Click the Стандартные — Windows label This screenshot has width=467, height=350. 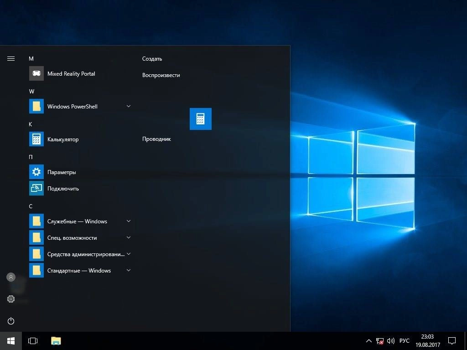click(79, 271)
